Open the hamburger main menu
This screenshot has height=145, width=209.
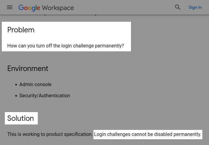coord(10,7)
